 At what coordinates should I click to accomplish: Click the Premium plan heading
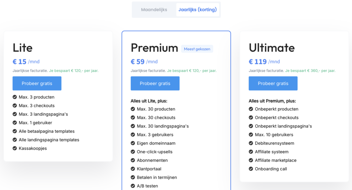(154, 48)
